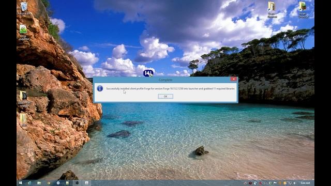331x186 pixels.
Task: Click the orange round icon in the system tray
Action: 285,183
